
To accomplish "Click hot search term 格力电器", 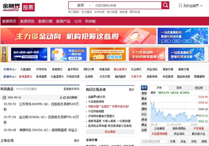I will (112, 12).
